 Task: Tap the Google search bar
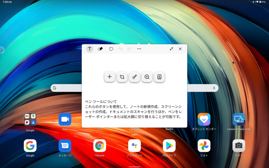[x=134, y=88]
